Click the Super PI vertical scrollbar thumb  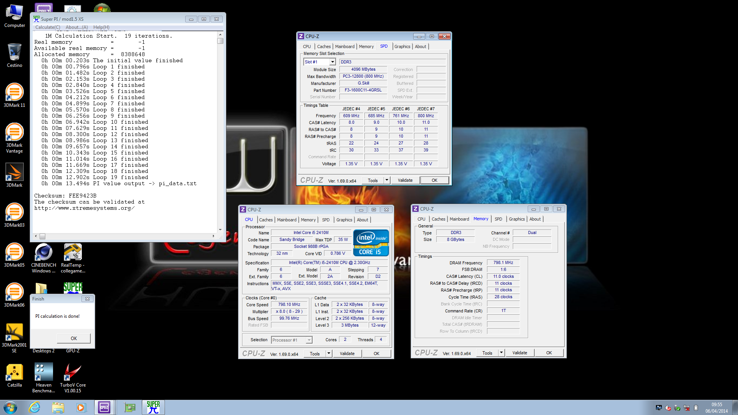coord(220,41)
